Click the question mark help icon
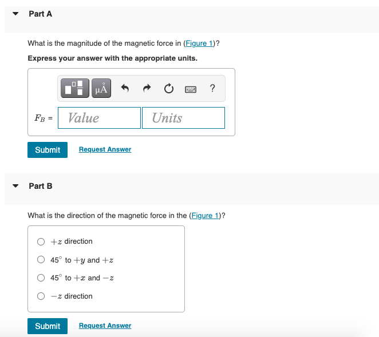Image resolution: width=379 pixels, height=337 pixels. (x=212, y=88)
